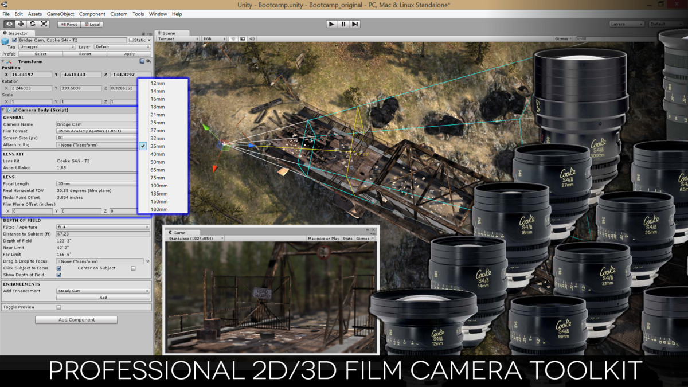The width and height of the screenshot is (688, 387).
Task: Open the RGB render mode dropdown
Action: (x=214, y=39)
